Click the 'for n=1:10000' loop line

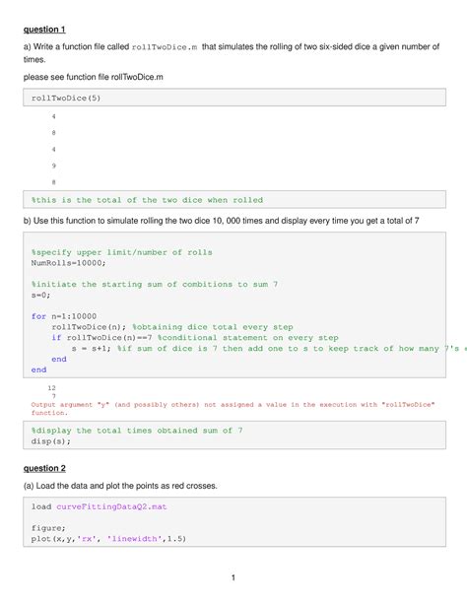(x=64, y=316)
